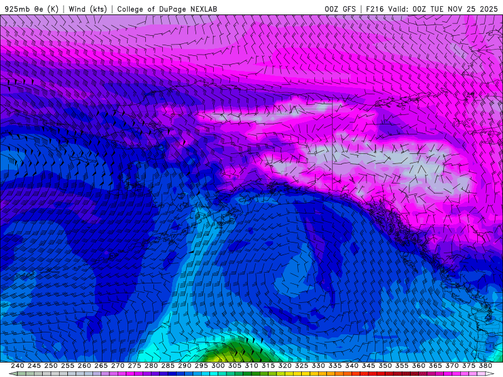Click the 300 legend label
This screenshot has height=377, width=503.
(x=218, y=366)
